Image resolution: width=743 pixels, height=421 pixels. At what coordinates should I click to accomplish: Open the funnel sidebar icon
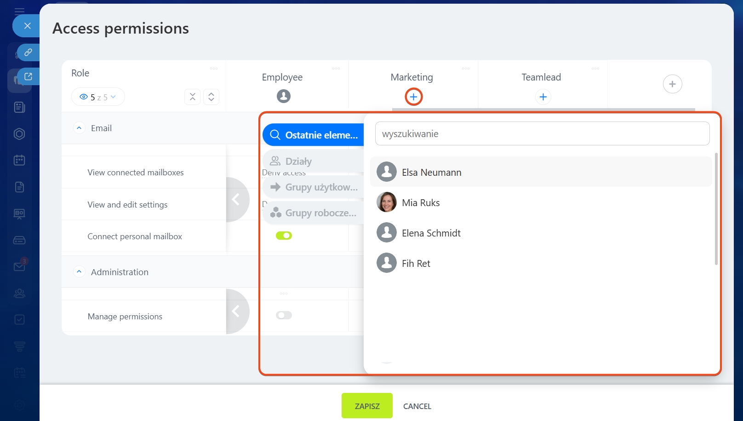click(19, 346)
